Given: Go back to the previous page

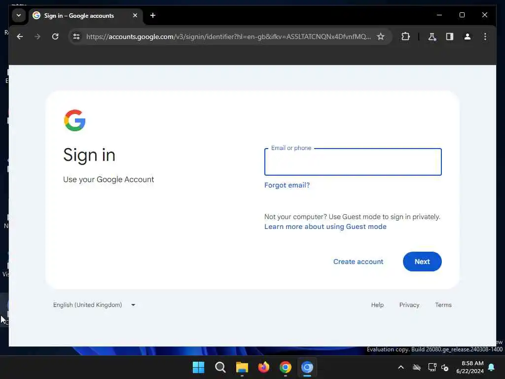Looking at the screenshot, I should (x=20, y=37).
